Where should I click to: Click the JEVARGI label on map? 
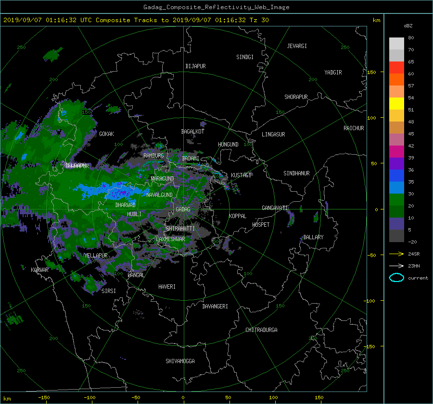point(297,46)
